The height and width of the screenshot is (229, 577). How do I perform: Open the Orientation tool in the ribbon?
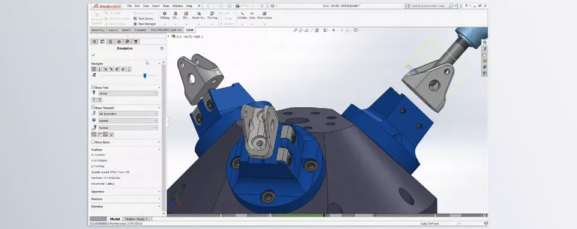[x=264, y=16]
